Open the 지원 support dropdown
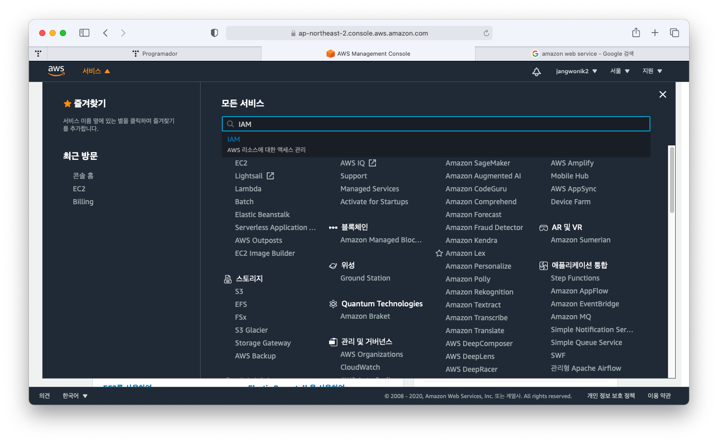718x443 pixels. 652,71
